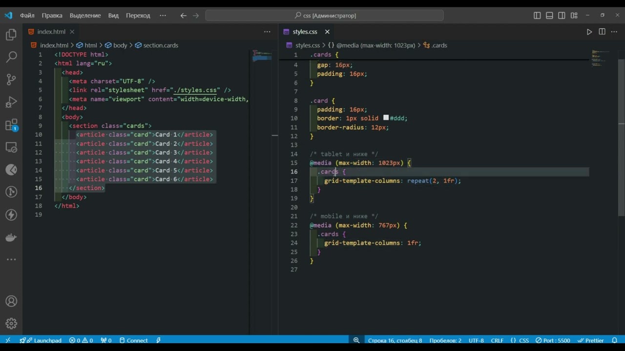Open errors and warnings count in status bar
Viewport: 625px width, 351px height.
pyautogui.click(x=81, y=340)
